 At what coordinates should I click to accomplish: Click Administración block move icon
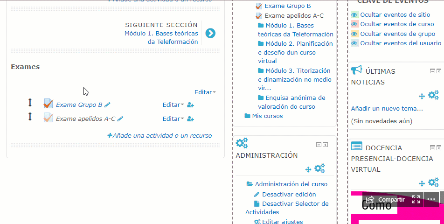(308, 169)
